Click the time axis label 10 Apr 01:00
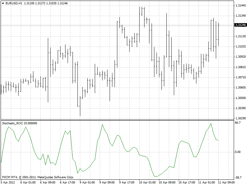Screen dimensions: 247x185 pyautogui.click(x=147, y=183)
